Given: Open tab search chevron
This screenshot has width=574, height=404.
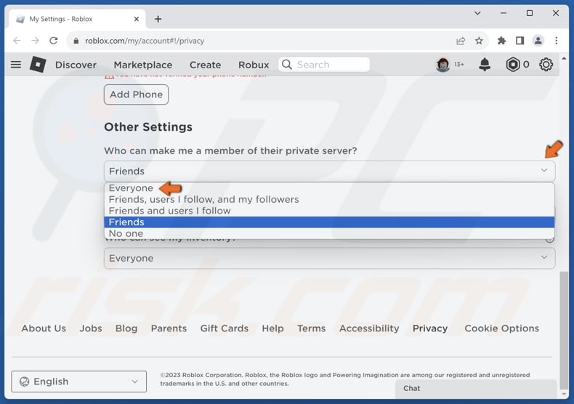Looking at the screenshot, I should click(477, 13).
